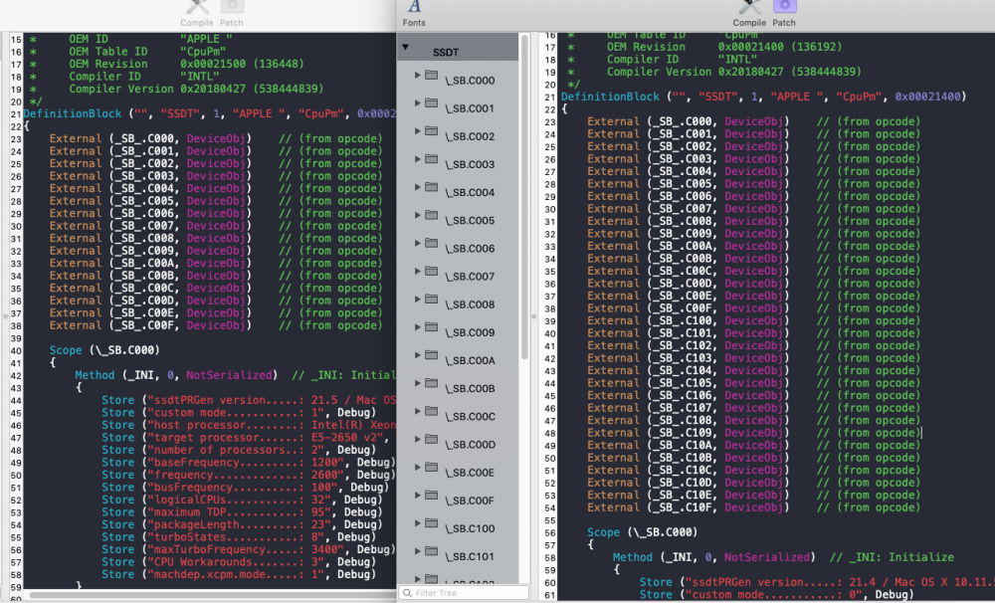Click folder icon of \_SB.C008
This screenshot has height=603, width=995.
click(x=432, y=299)
